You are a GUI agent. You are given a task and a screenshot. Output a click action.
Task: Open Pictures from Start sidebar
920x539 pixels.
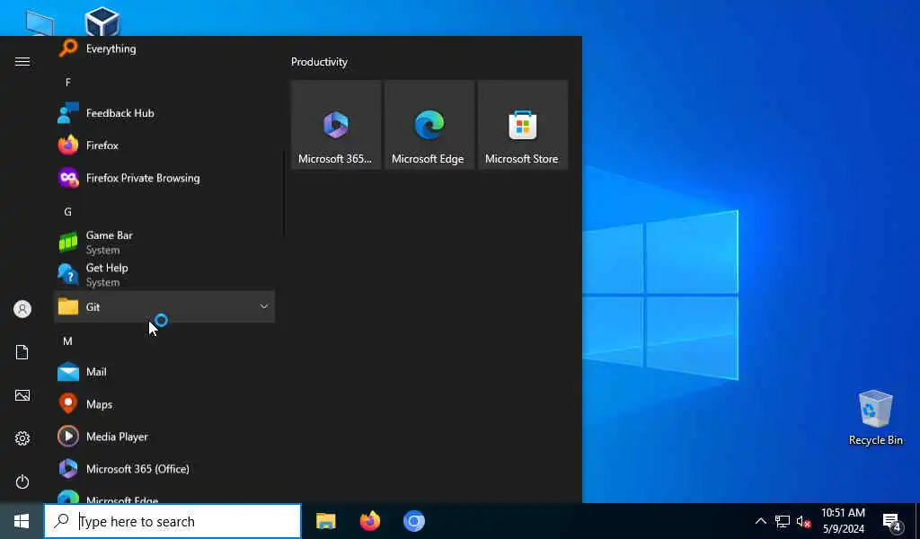coord(22,395)
